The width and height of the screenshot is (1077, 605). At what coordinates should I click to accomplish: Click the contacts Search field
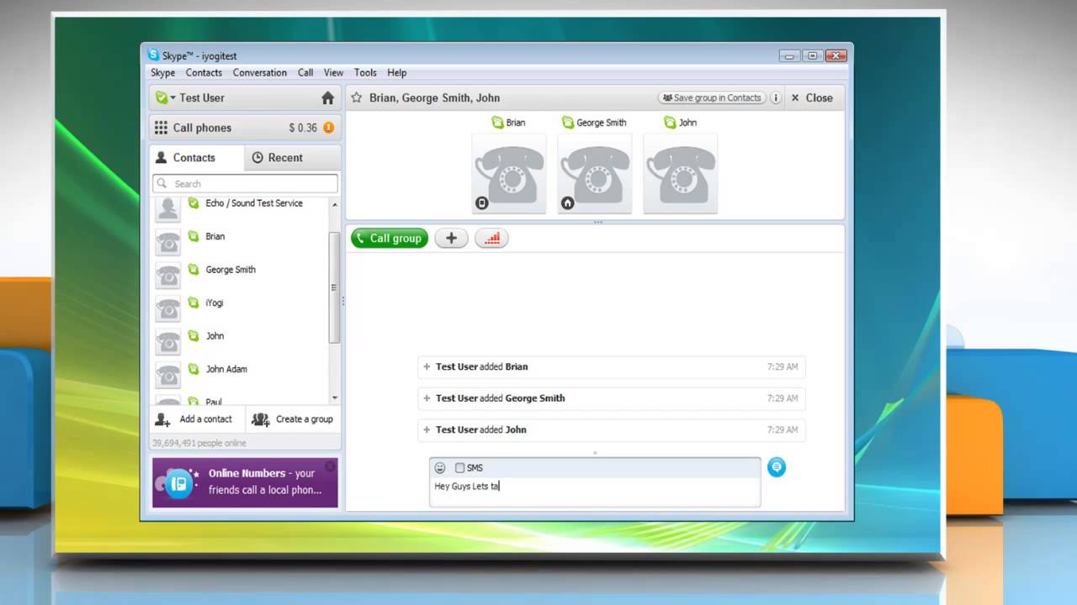246,184
